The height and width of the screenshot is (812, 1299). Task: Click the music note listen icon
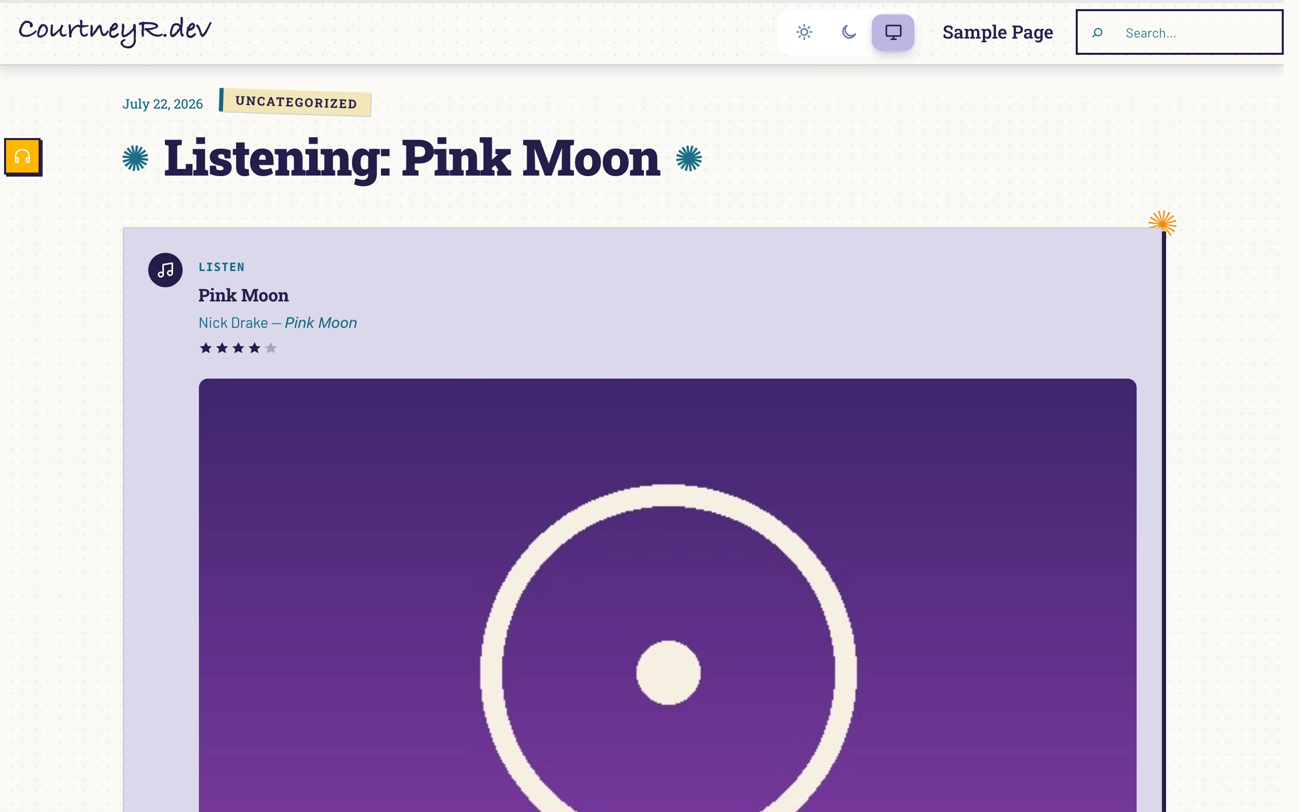(165, 270)
